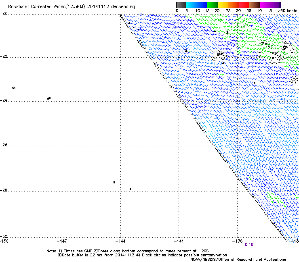Click the '-26' latitude axis label
299x262 pixels.
pos(4,145)
